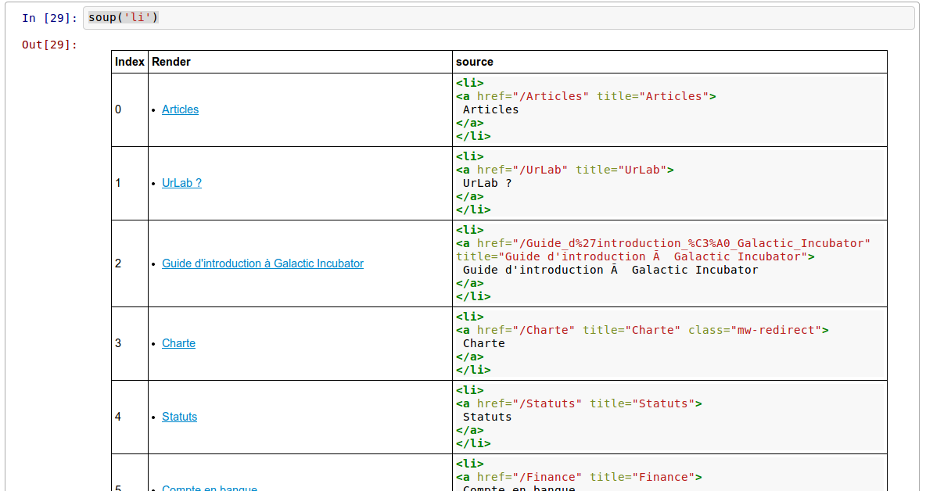Click the href="/Articles" source line
Viewport: 926px width, 491px height.
coord(586,96)
